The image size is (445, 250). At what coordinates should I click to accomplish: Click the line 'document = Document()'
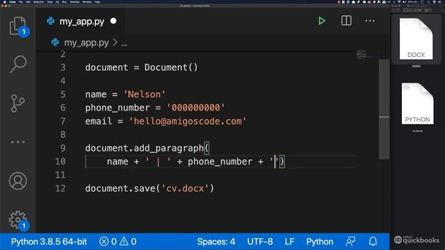point(141,67)
